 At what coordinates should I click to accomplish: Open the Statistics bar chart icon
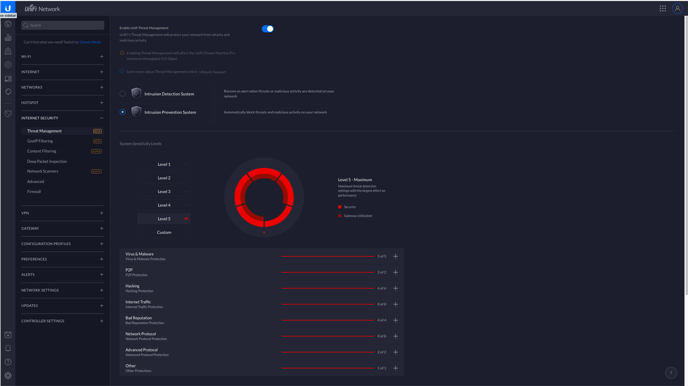8,38
